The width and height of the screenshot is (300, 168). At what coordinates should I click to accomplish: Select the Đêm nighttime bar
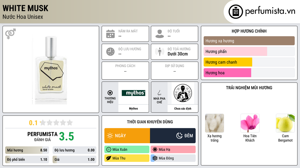pos(173,136)
